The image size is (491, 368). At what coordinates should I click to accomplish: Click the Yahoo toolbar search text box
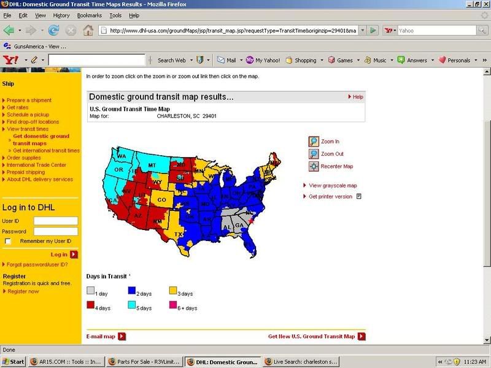(x=97, y=59)
